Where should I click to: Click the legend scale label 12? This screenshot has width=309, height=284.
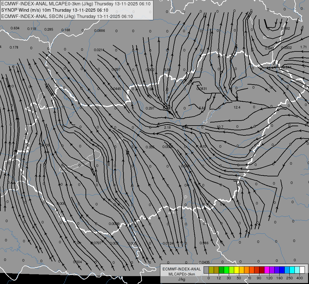pos(218,278)
